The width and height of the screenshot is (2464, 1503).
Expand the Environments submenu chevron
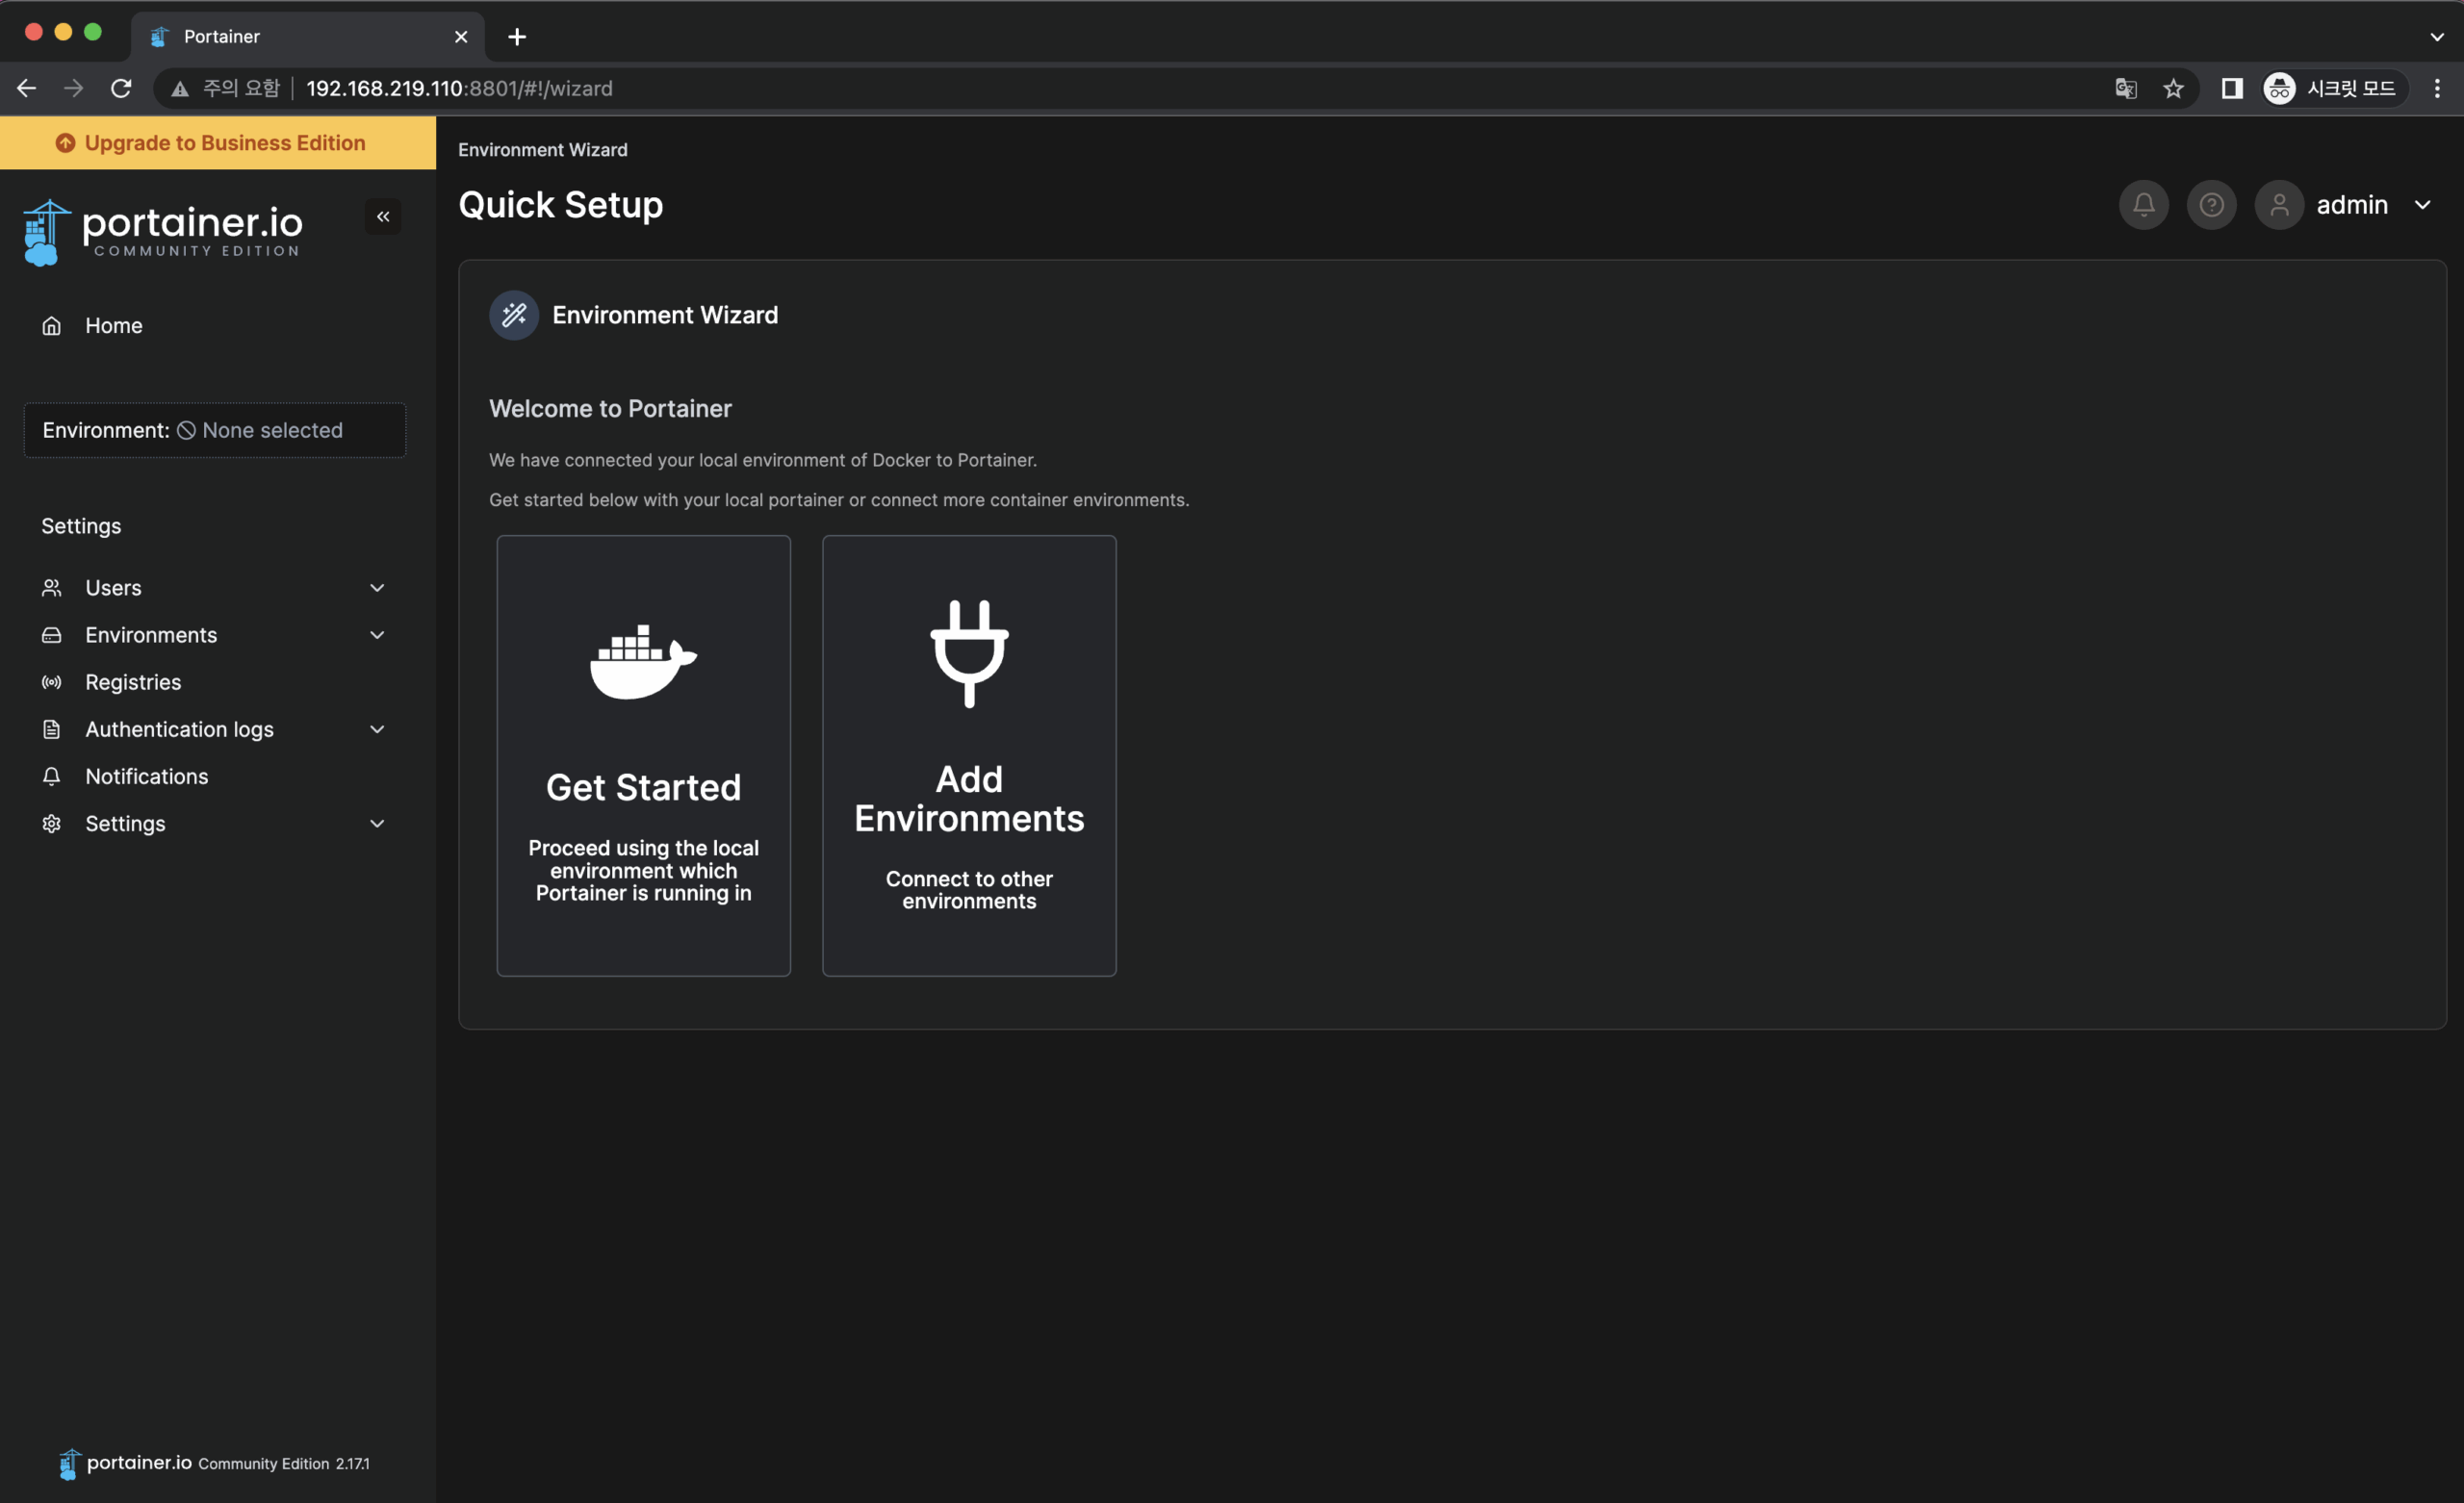[x=377, y=635]
